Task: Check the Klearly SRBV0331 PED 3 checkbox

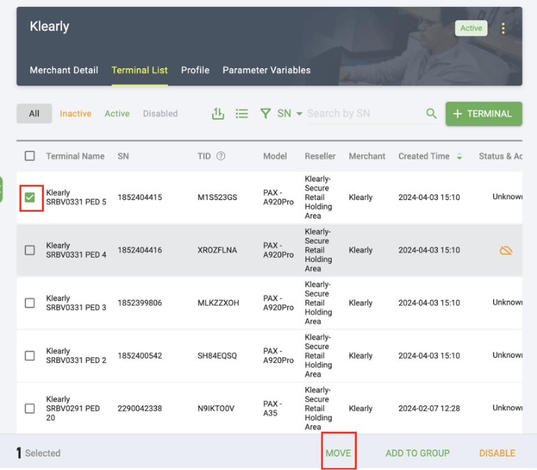Action: [30, 303]
